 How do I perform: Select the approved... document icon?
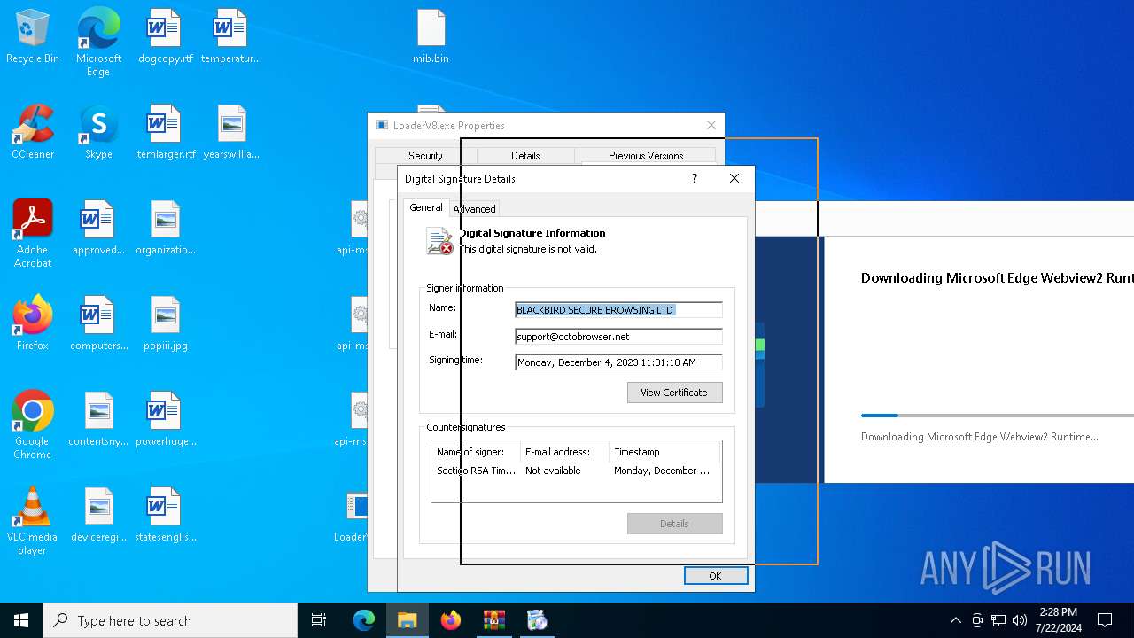pyautogui.click(x=98, y=229)
